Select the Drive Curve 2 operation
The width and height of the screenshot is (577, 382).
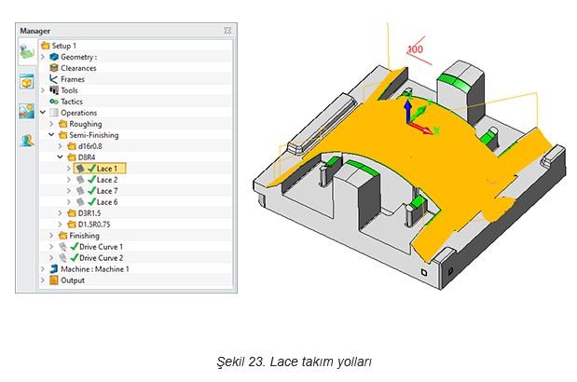[101, 258]
